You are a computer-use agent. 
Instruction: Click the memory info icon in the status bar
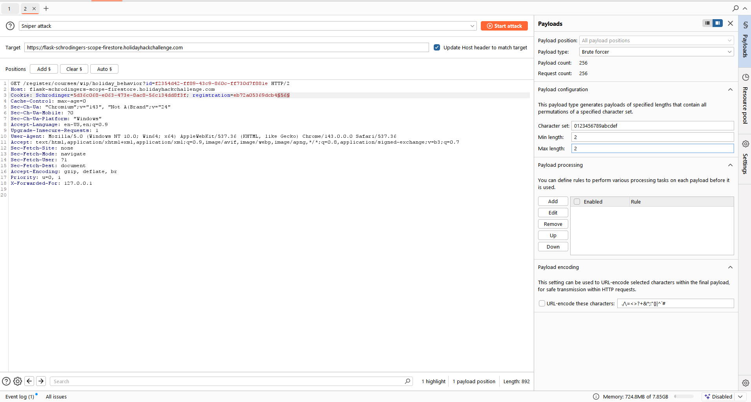pyautogui.click(x=596, y=397)
